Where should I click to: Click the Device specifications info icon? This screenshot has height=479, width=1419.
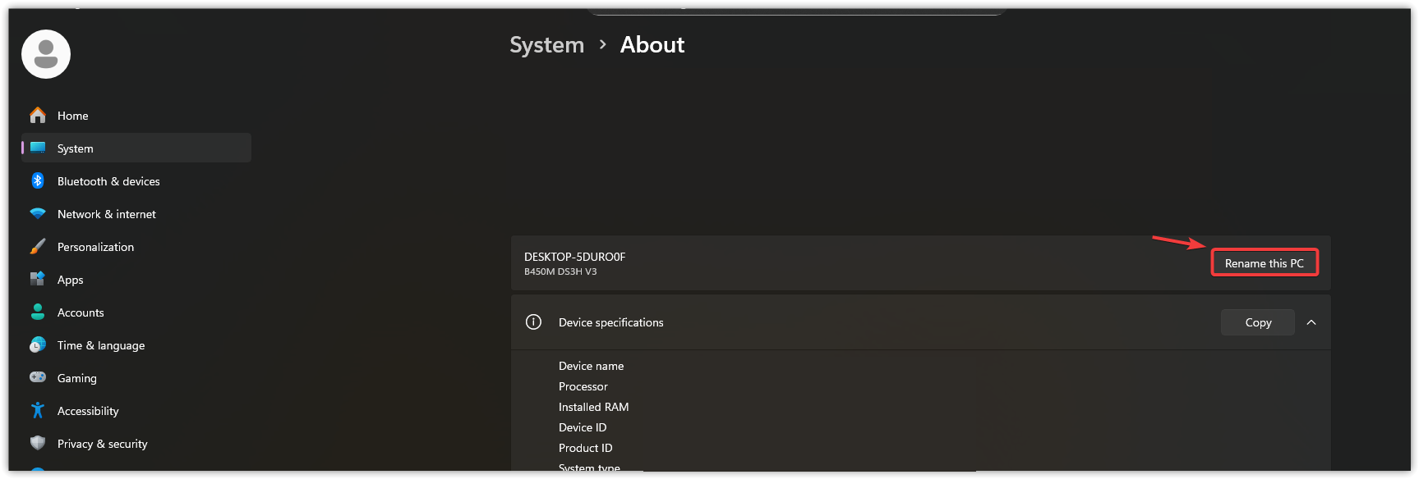(x=533, y=322)
